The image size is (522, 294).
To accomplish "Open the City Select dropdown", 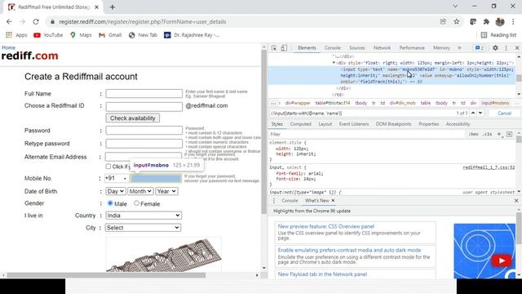I will point(144,228).
